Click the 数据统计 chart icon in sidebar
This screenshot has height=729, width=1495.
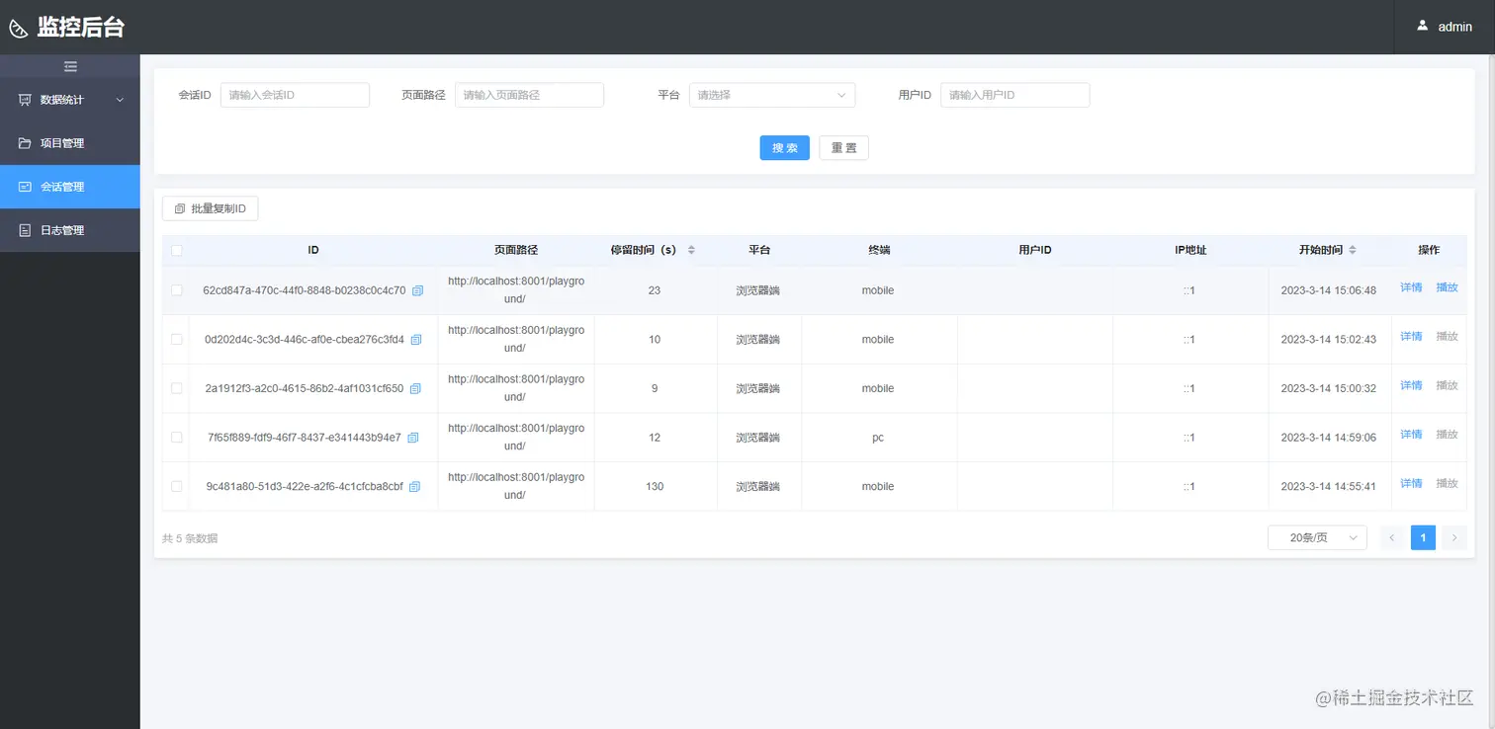coord(25,100)
